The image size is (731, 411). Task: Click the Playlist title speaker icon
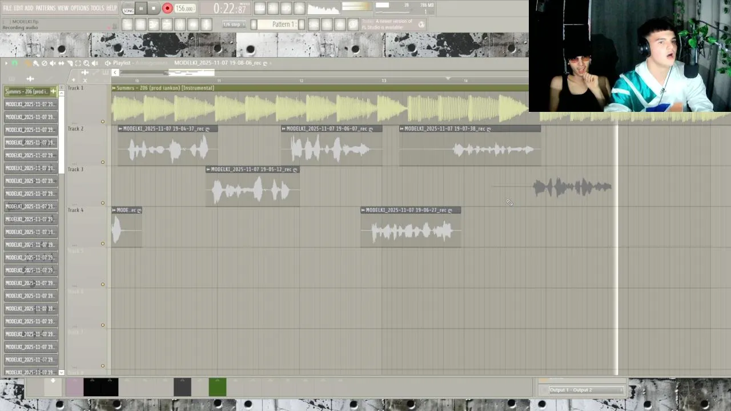click(108, 63)
